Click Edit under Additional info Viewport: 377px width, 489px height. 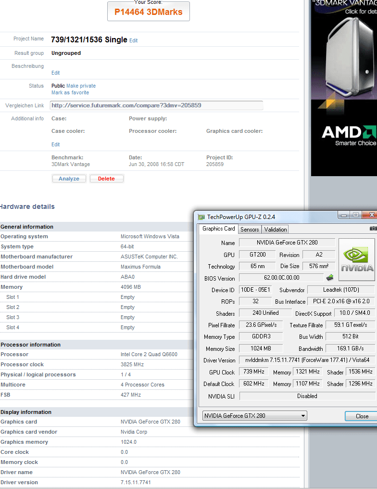pos(55,144)
